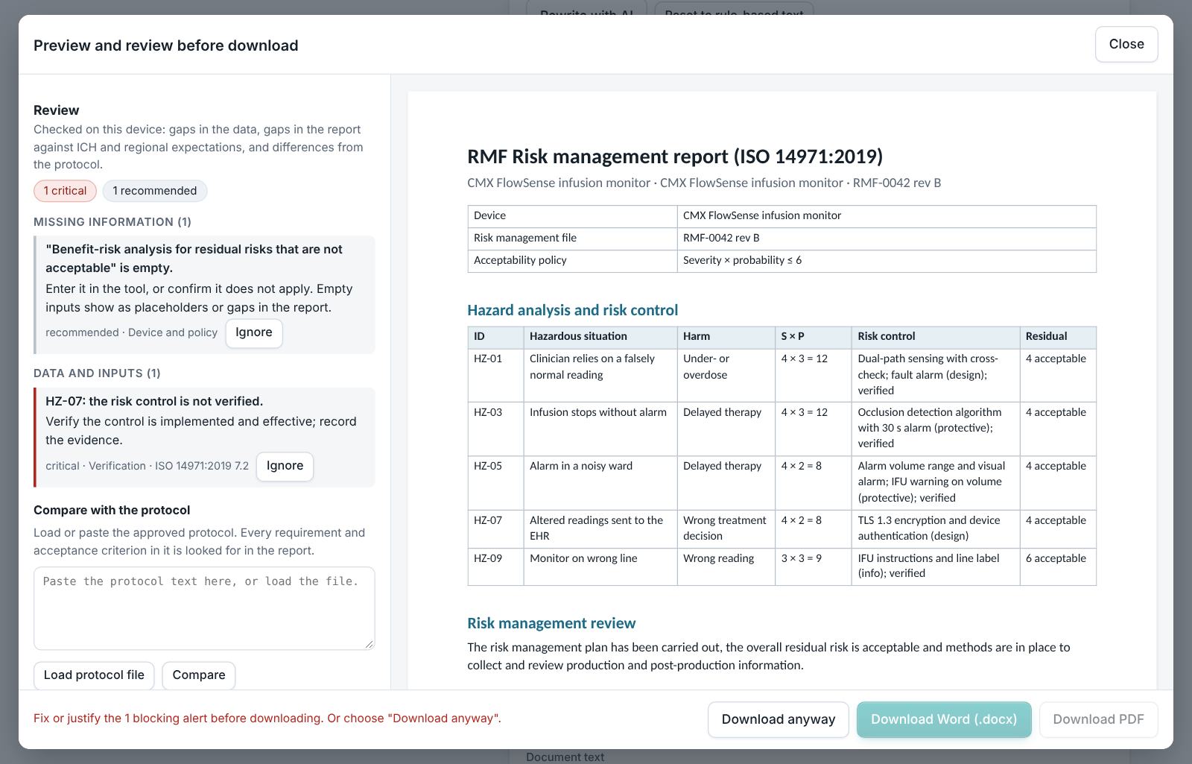This screenshot has width=1192, height=764.
Task: Ignore the HZ-07 risk control alert
Action: [285, 466]
